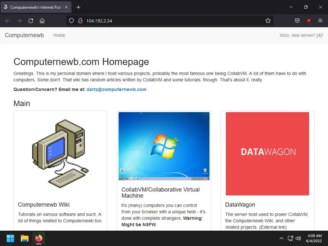Go back with the browser back arrow

pyautogui.click(x=8, y=21)
